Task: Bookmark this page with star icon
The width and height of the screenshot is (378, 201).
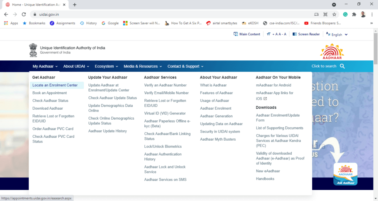Action: 334,14
